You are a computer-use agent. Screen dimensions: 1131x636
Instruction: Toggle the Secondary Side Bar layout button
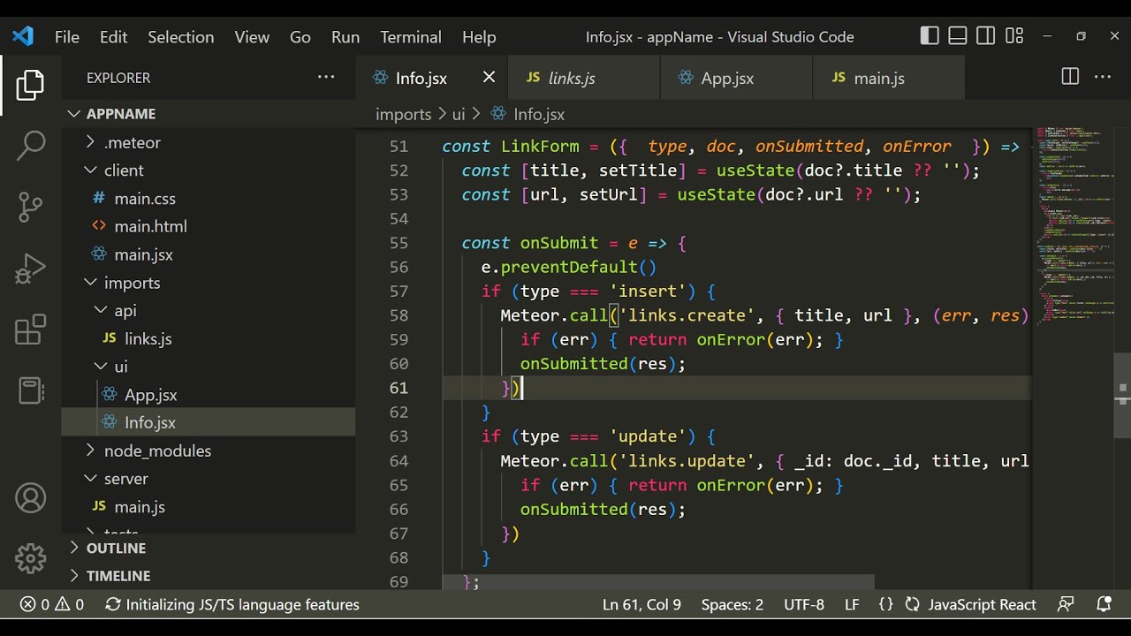pyautogui.click(x=986, y=36)
